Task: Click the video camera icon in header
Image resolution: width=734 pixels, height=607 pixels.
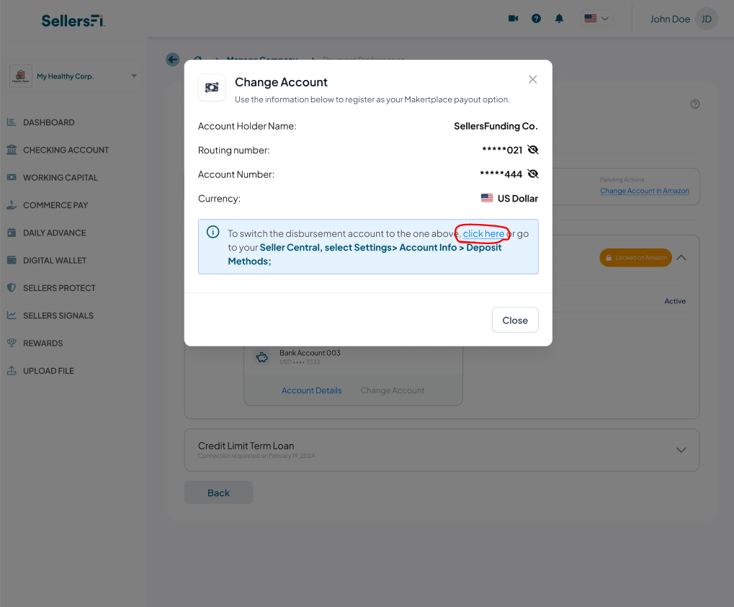Action: [x=513, y=18]
